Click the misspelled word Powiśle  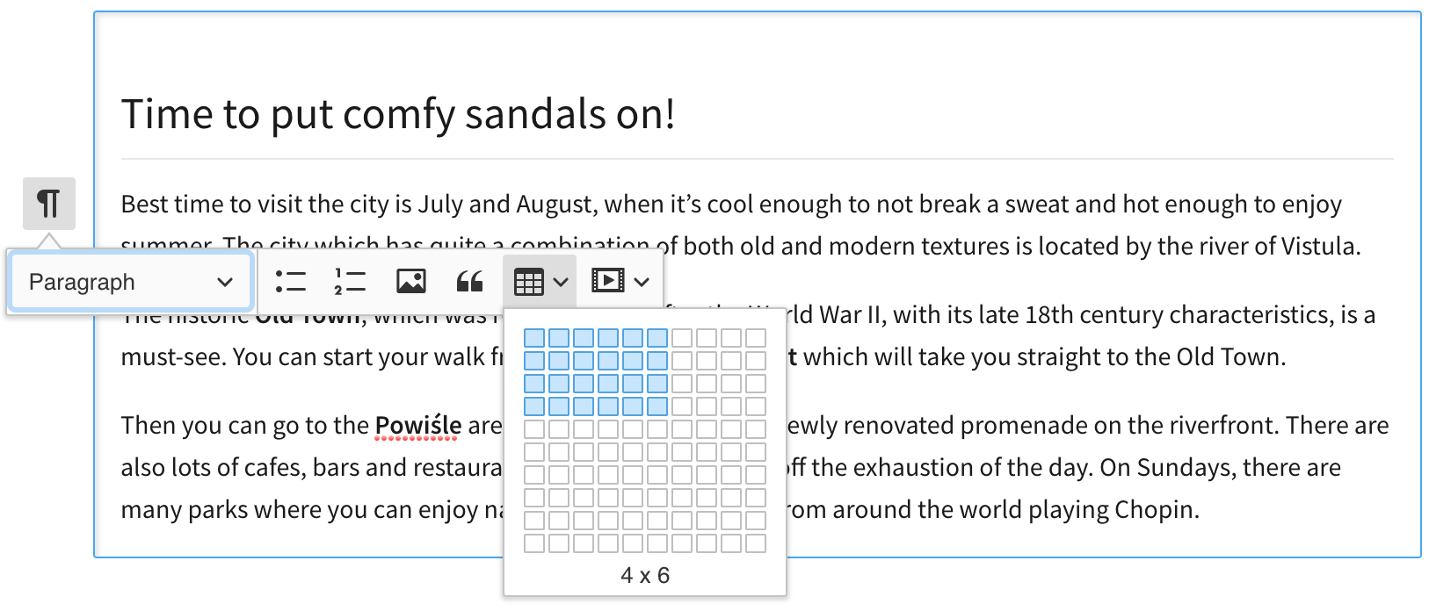coord(418,426)
